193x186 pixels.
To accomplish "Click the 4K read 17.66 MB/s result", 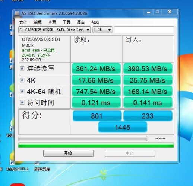I will (96, 80).
